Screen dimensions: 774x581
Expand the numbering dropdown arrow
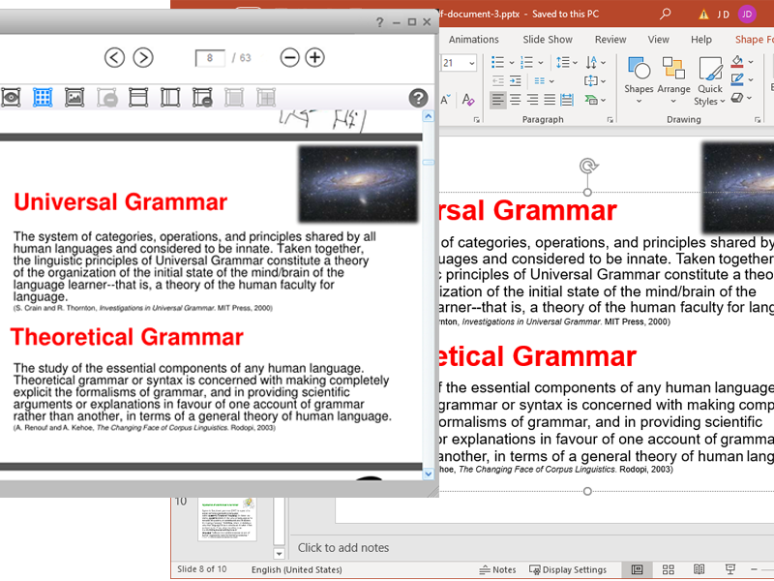(x=541, y=63)
